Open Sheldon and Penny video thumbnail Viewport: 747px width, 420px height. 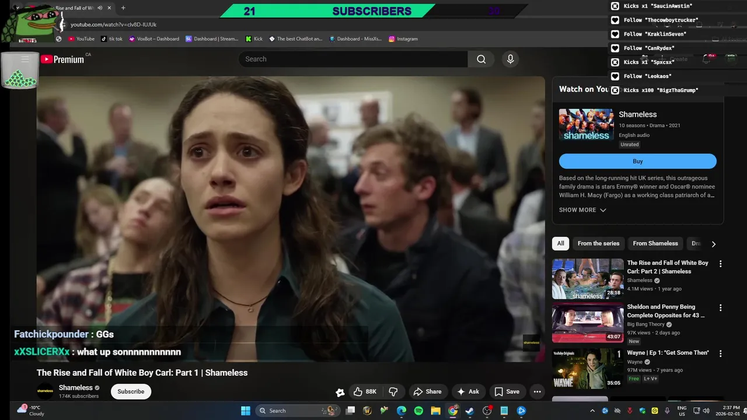[588, 323]
